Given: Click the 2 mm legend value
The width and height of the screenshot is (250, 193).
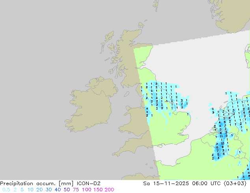Looking at the screenshot, I should (x=15, y=190).
